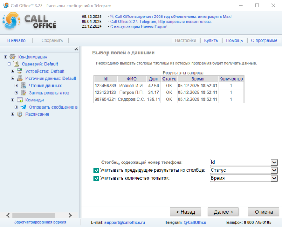
Task: Click the title bar app icon
Action: coord(6,5)
